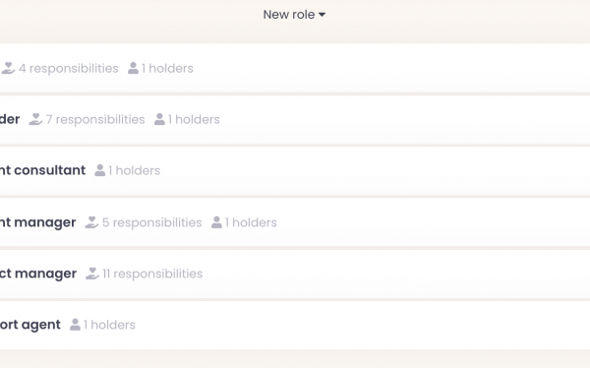
Task: Open the role ending in 'consultant'
Action: [x=42, y=170]
